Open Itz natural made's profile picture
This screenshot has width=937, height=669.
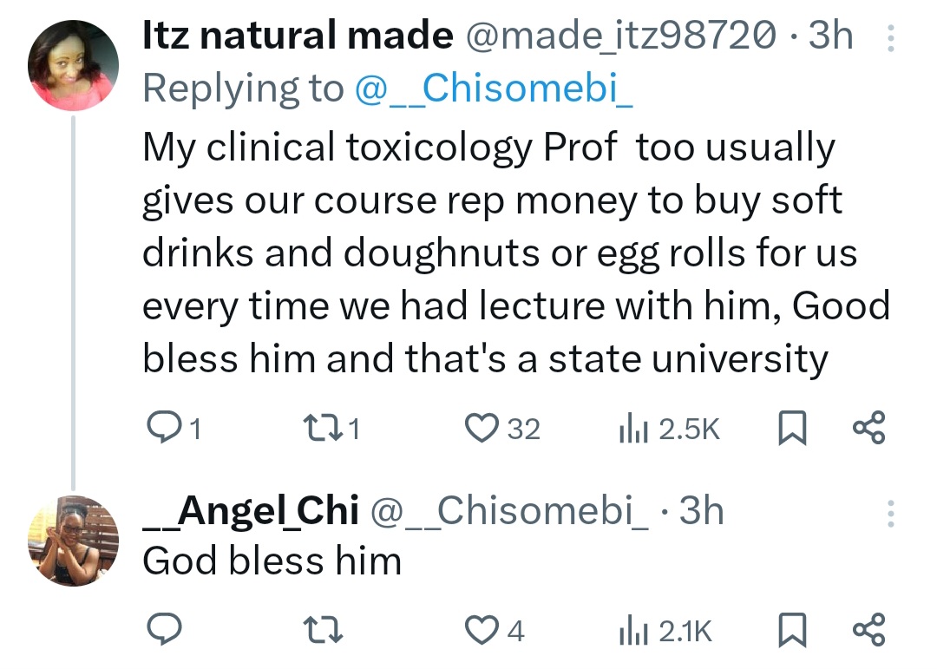pyautogui.click(x=73, y=66)
